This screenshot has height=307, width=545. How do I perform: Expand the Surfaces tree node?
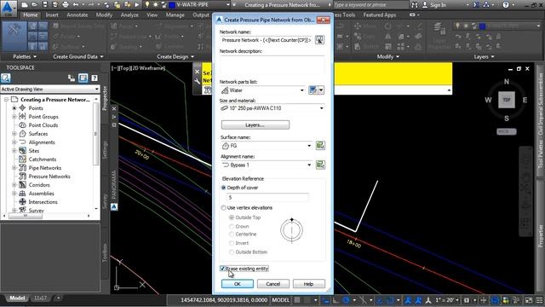tap(14, 134)
